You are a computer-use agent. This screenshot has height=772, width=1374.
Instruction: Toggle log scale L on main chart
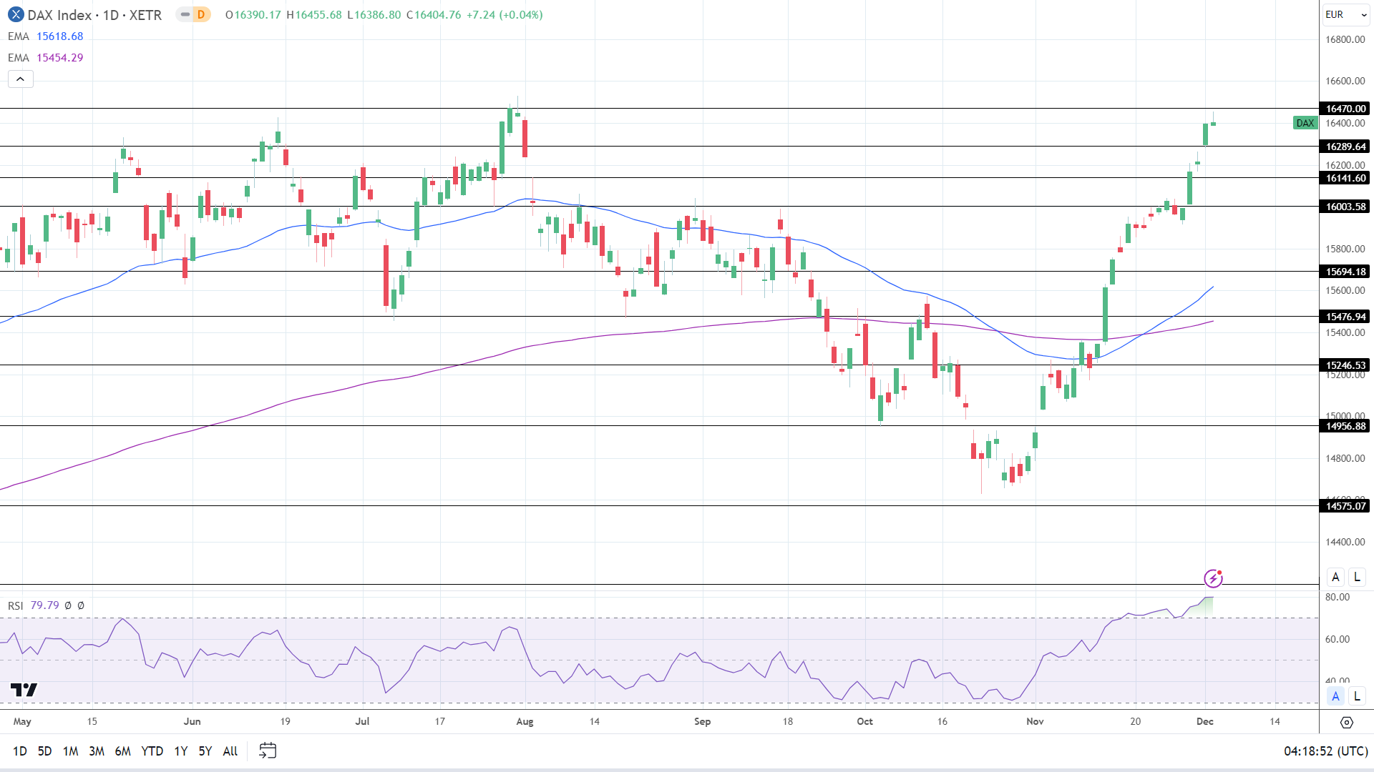[1357, 577]
